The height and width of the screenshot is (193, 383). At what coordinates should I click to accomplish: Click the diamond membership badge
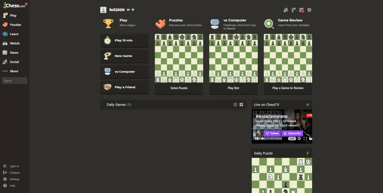point(133,10)
